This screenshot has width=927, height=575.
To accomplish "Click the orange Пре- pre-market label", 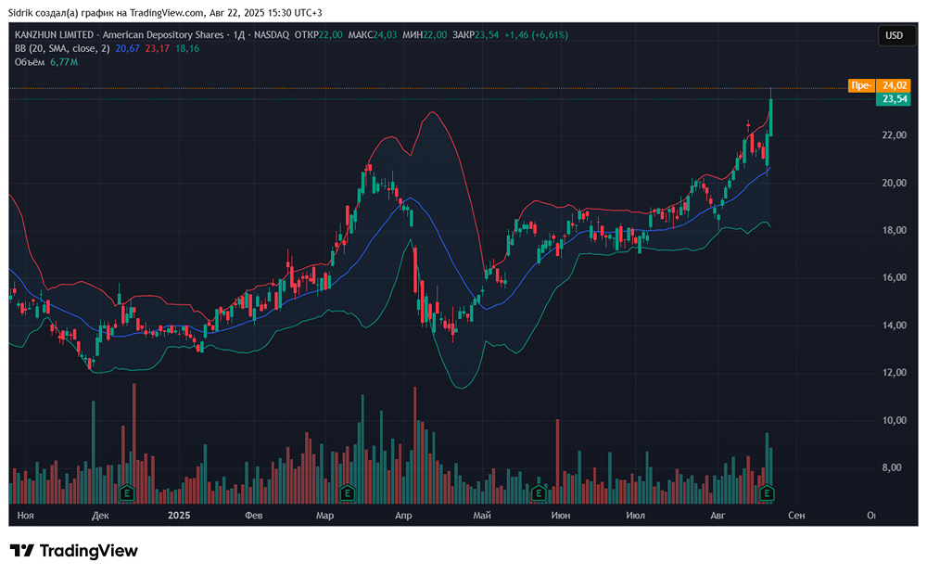I will [x=860, y=85].
